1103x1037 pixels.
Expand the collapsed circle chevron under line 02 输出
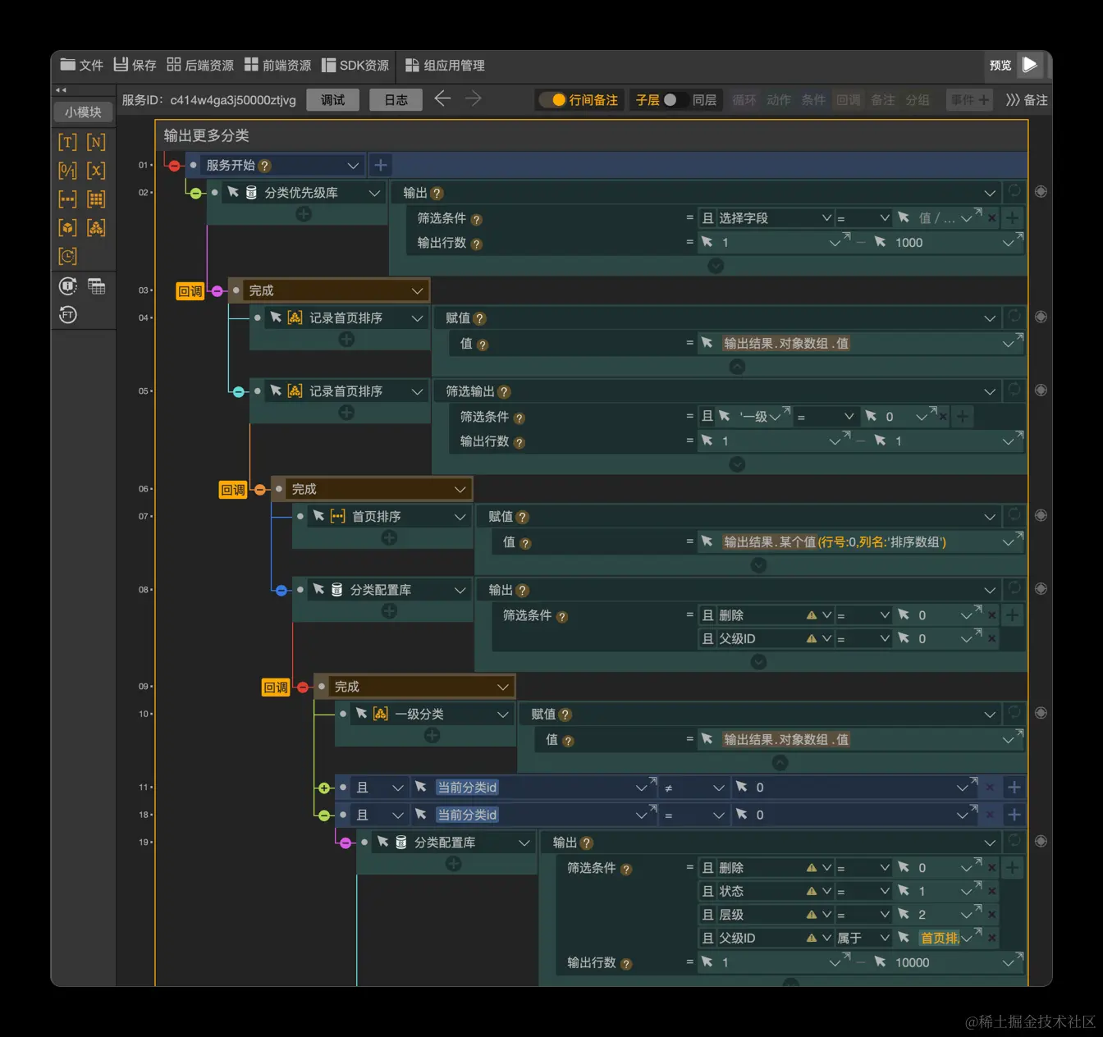coord(716,266)
